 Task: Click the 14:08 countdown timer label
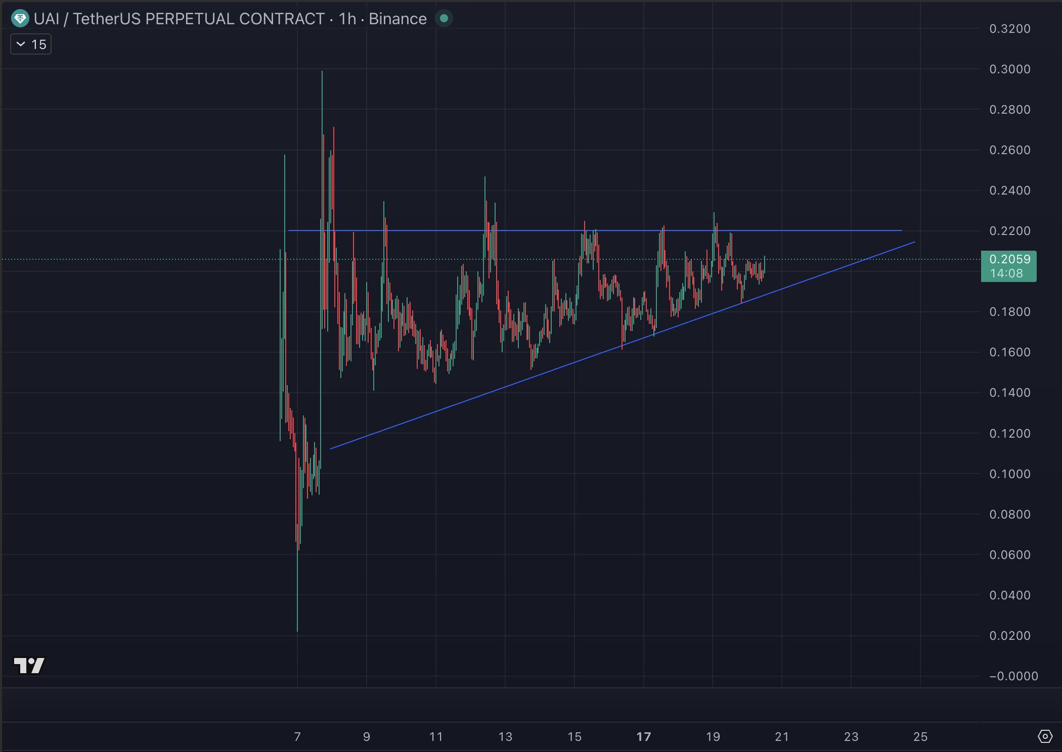(1006, 274)
